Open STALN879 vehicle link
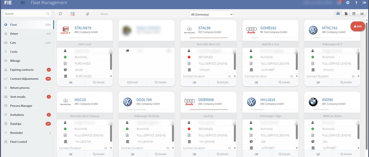Viewport: 369px width, 157px height. pos(83,28)
